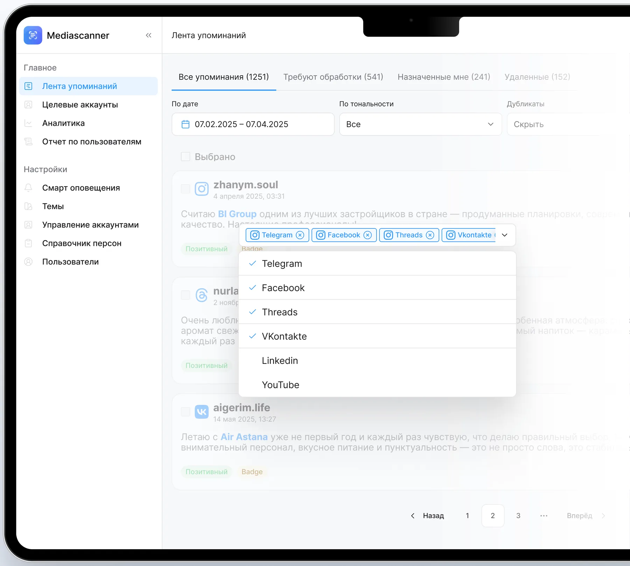Go to page 1 in pagination
The image size is (630, 566).
pyautogui.click(x=467, y=516)
